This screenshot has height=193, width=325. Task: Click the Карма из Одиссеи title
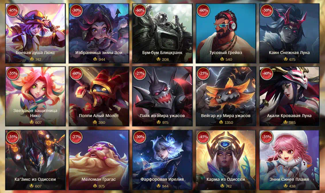[x=226, y=179]
